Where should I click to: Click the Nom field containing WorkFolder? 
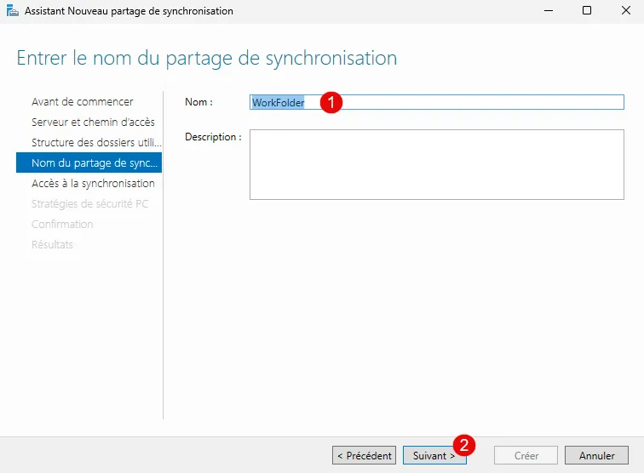pos(477,102)
